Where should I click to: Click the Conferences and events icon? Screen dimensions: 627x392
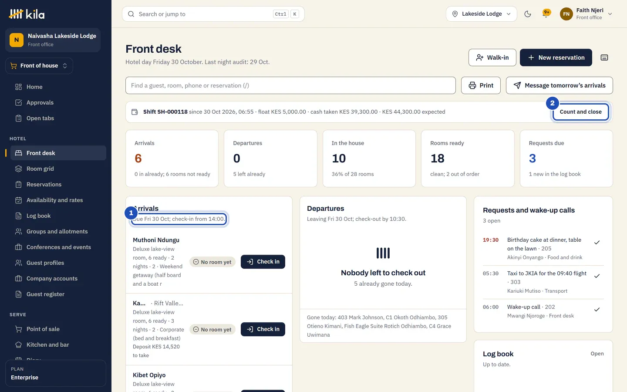coord(18,247)
